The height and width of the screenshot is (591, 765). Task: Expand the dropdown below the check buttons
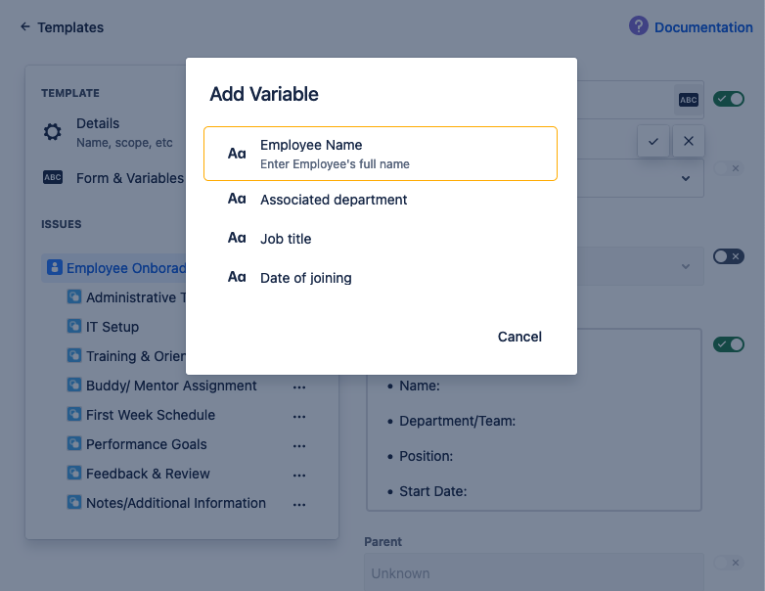point(686,179)
